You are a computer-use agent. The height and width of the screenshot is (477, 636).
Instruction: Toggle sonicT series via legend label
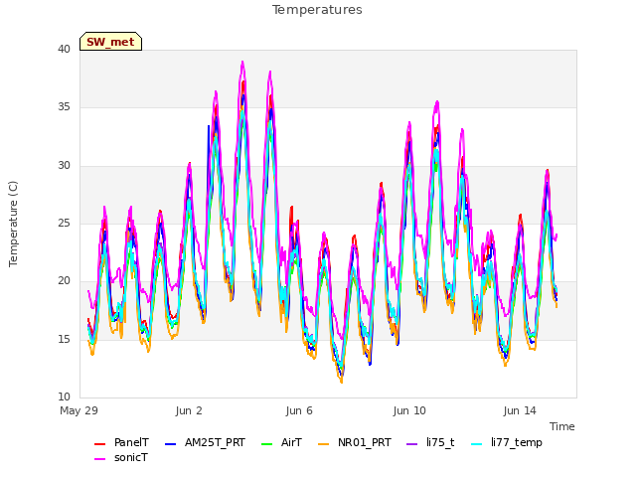(x=131, y=457)
